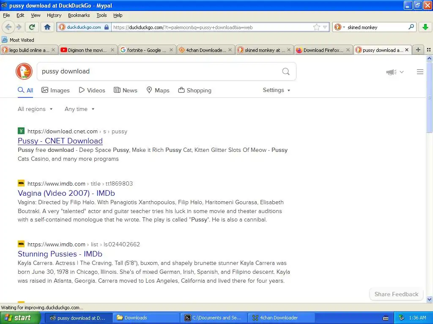Click the Forward navigation arrow
This screenshot has width=433, height=324.
pyautogui.click(x=19, y=27)
